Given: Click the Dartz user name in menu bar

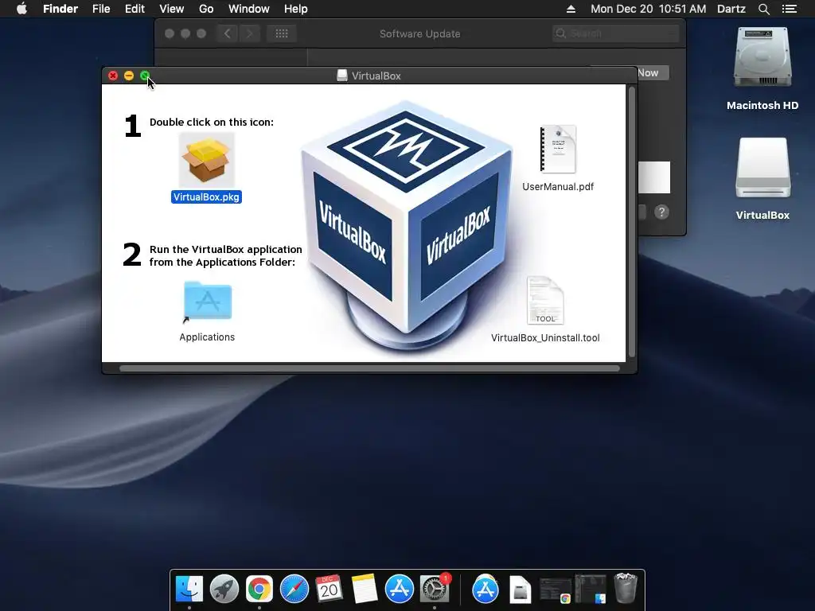Looking at the screenshot, I should [x=731, y=9].
